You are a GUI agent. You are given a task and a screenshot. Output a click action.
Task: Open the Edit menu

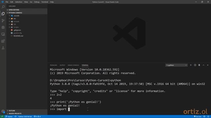(12, 2)
